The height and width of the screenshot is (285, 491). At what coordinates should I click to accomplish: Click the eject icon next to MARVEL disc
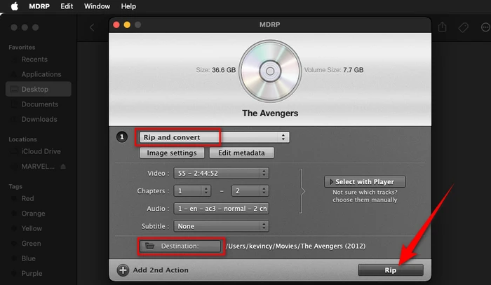point(63,166)
